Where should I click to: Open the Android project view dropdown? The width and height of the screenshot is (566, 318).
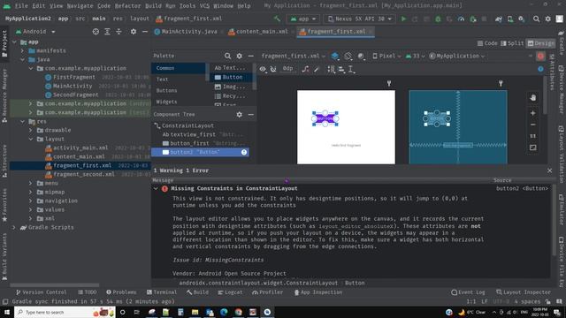35,32
